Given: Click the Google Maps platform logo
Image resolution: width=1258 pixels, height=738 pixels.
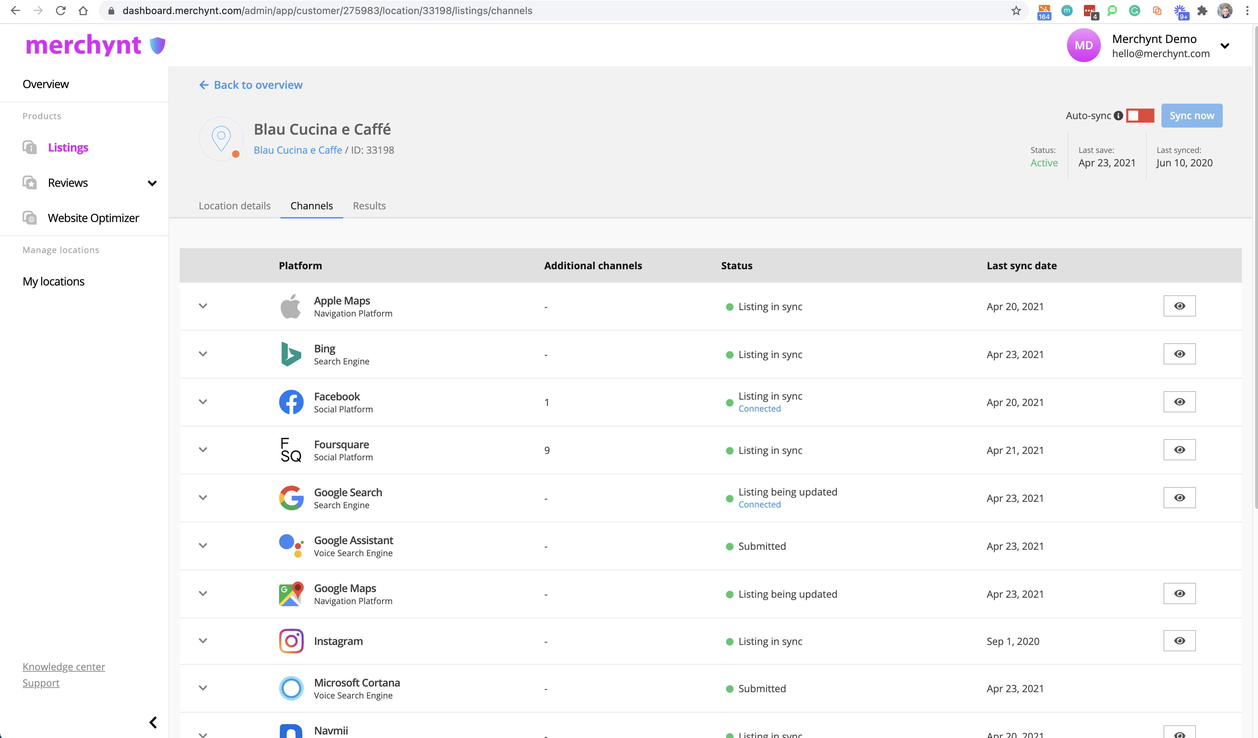Looking at the screenshot, I should pyautogui.click(x=291, y=594).
